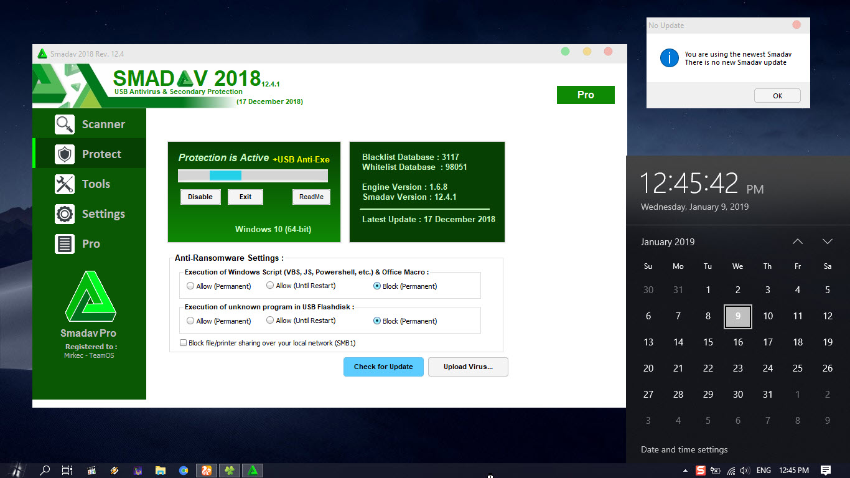This screenshot has width=850, height=478.
Task: Open Tools tab label
Action: pyautogui.click(x=96, y=184)
